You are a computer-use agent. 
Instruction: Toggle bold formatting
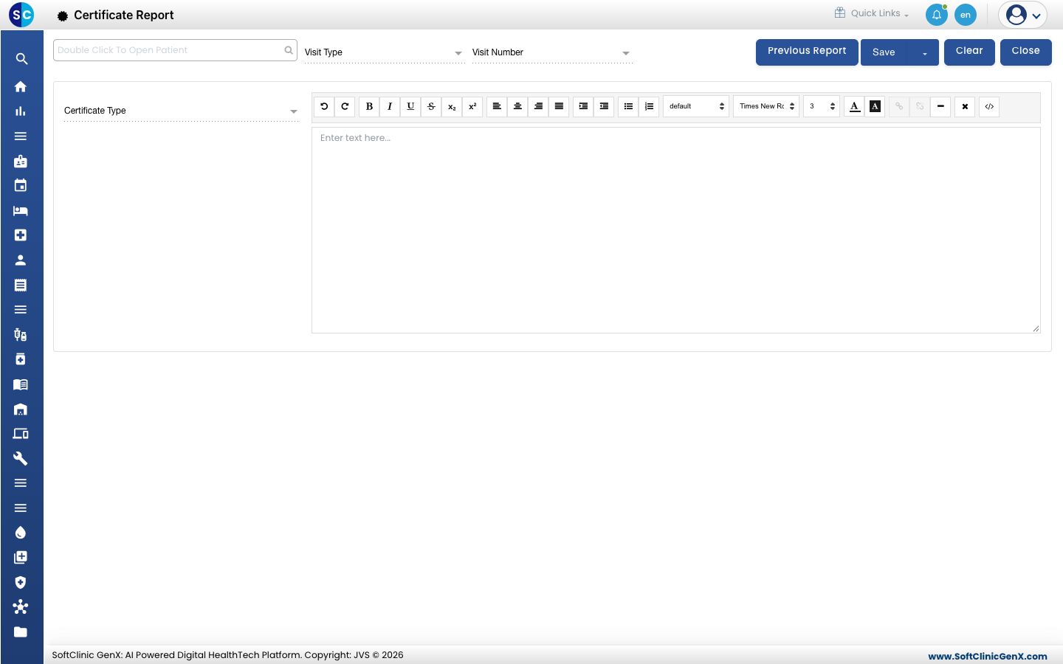click(x=369, y=106)
